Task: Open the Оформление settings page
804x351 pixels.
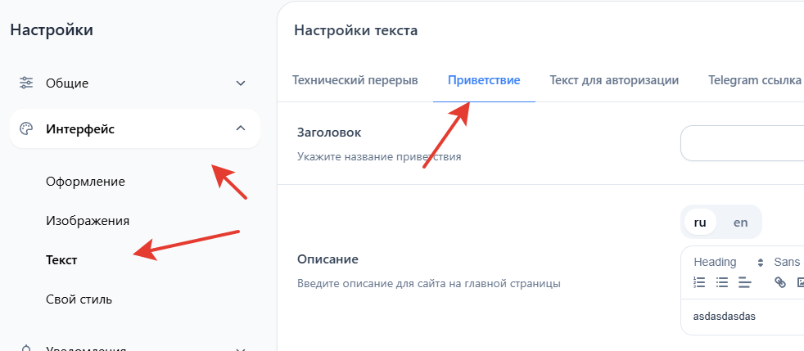Action: [x=85, y=181]
